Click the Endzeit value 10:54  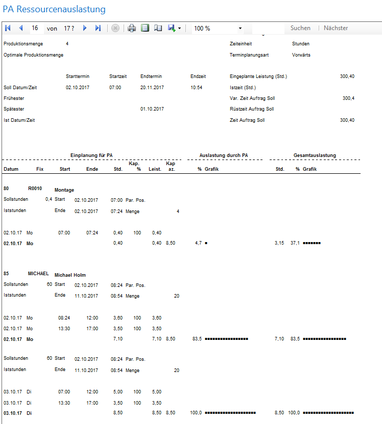point(197,88)
